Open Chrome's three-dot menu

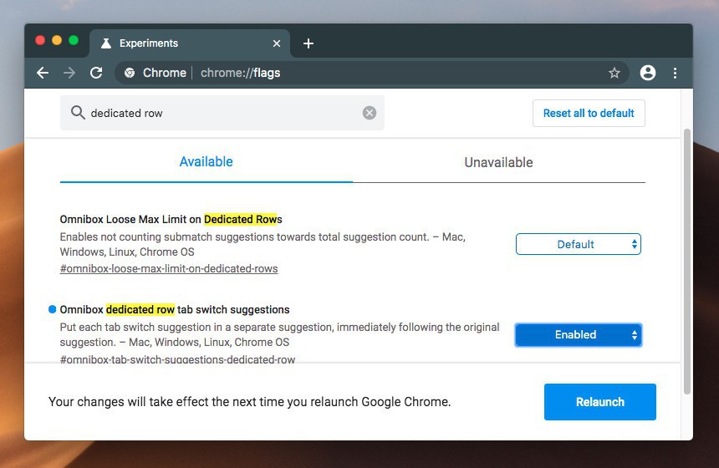click(675, 73)
